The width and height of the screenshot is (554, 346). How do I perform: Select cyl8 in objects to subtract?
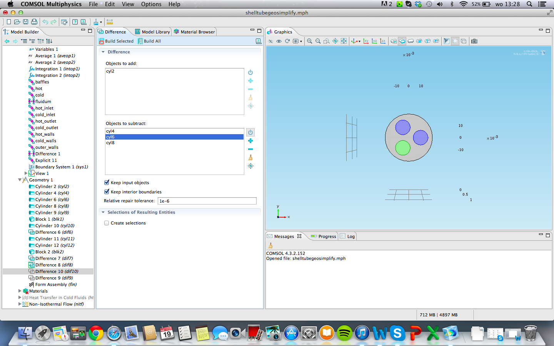pos(174,143)
